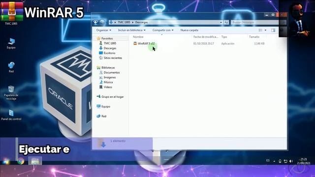The height and width of the screenshot is (177, 315).
Task: Open the Organizar menu
Action: click(103, 30)
